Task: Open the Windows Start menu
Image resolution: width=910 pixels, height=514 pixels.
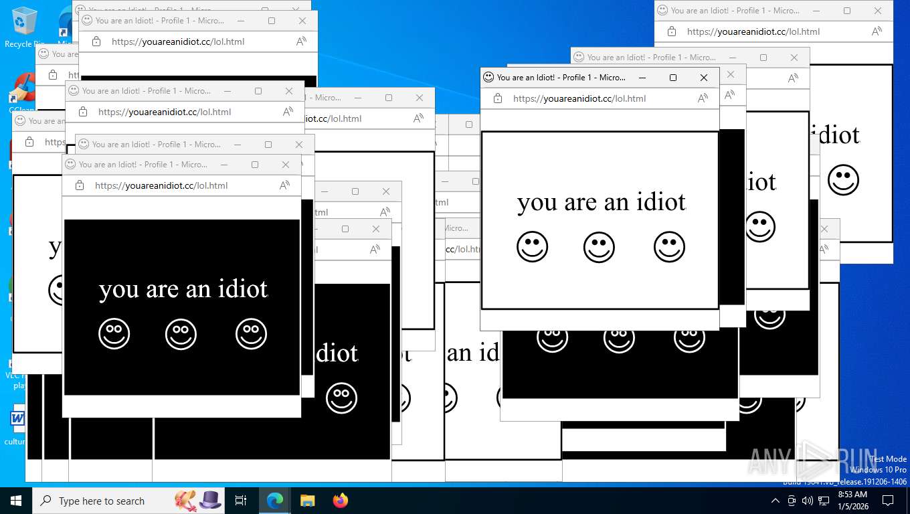Action: tap(15, 501)
